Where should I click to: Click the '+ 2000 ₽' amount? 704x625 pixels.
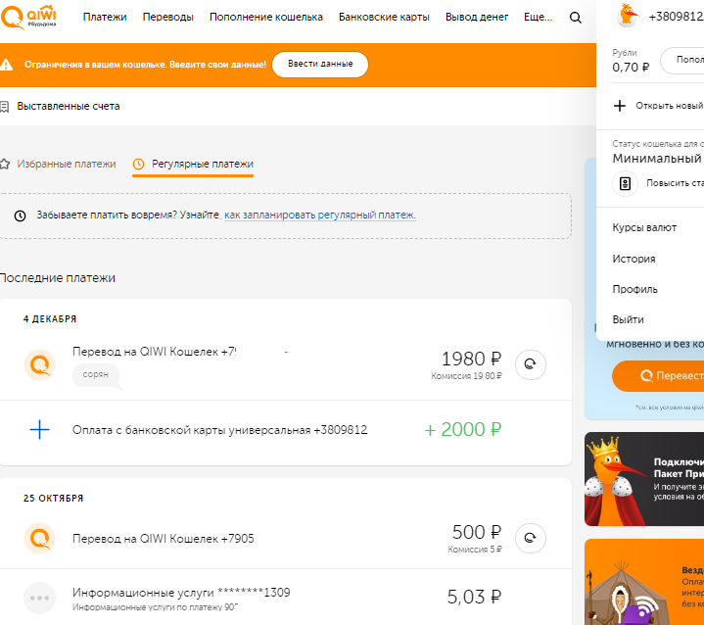pyautogui.click(x=462, y=429)
